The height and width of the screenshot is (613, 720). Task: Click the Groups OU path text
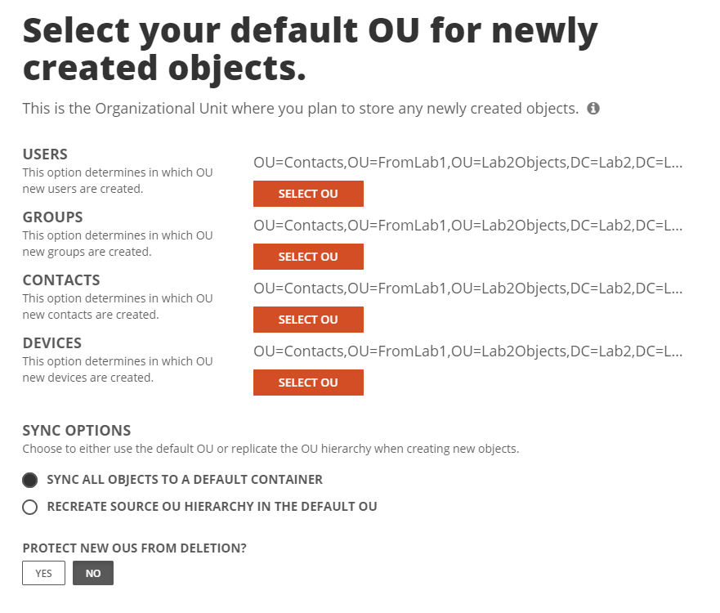pyautogui.click(x=467, y=226)
